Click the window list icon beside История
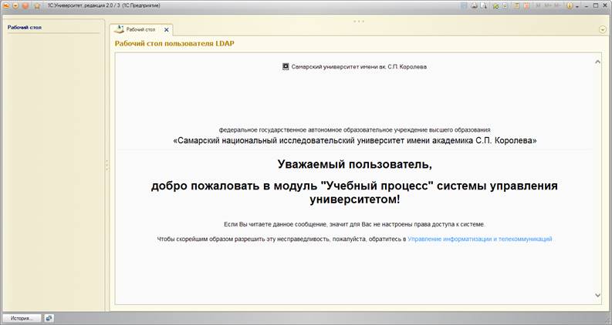This screenshot has height=325, width=612. tap(49, 317)
